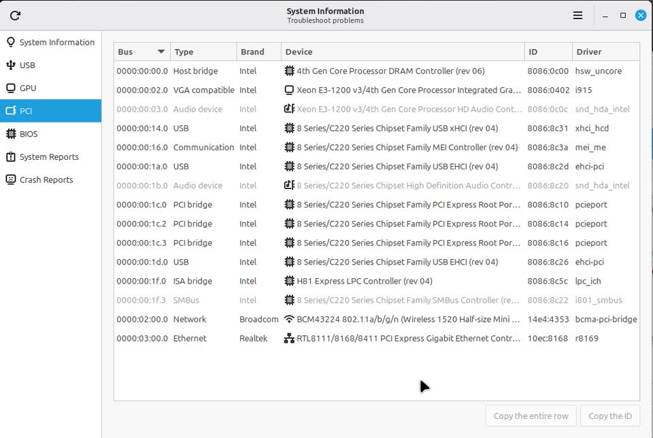Viewport: 653px width, 438px height.
Task: Sort by the Brand column header
Action: tap(259, 52)
